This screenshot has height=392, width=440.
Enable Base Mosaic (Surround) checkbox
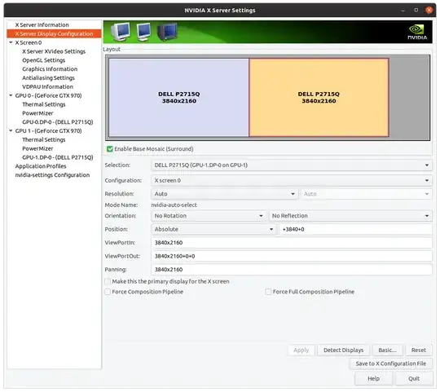[110, 148]
